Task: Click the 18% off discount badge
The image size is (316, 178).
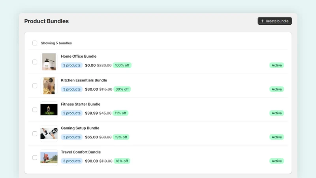Action: [x=122, y=161]
